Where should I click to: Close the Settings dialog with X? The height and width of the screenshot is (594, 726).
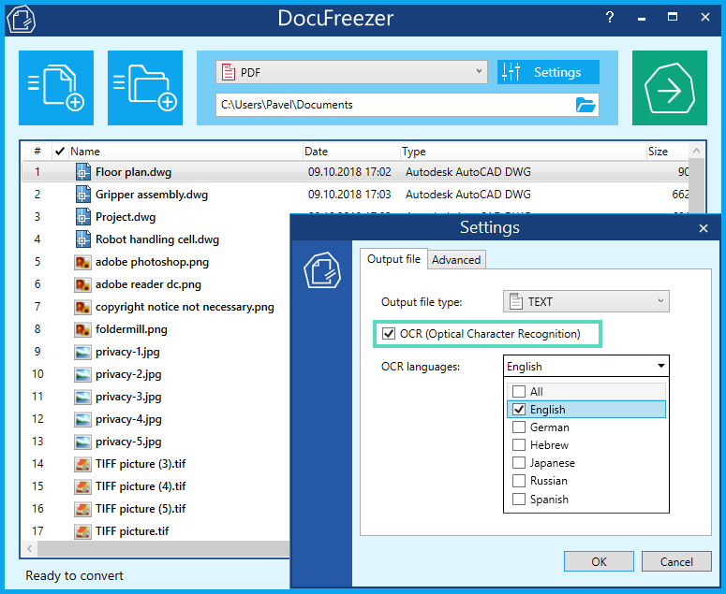[704, 228]
